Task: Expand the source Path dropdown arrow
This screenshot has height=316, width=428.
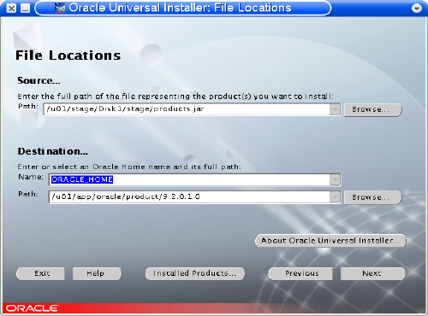Action: [335, 109]
